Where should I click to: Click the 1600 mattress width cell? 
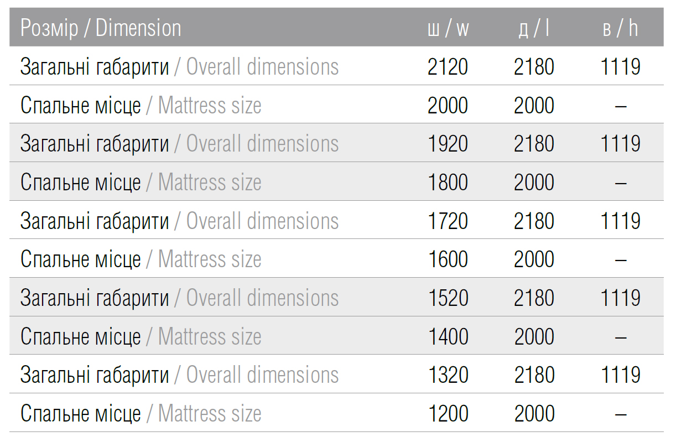point(448,259)
